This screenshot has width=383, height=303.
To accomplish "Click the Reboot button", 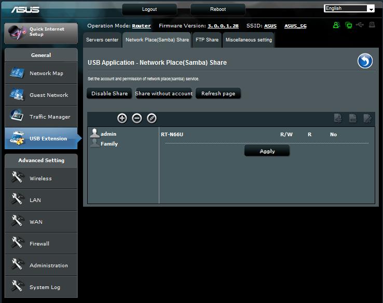I will point(218,9).
